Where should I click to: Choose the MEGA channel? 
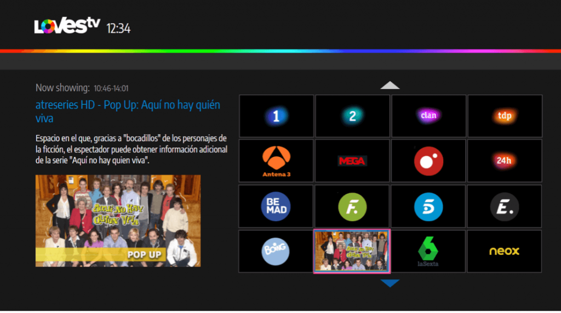(x=352, y=161)
